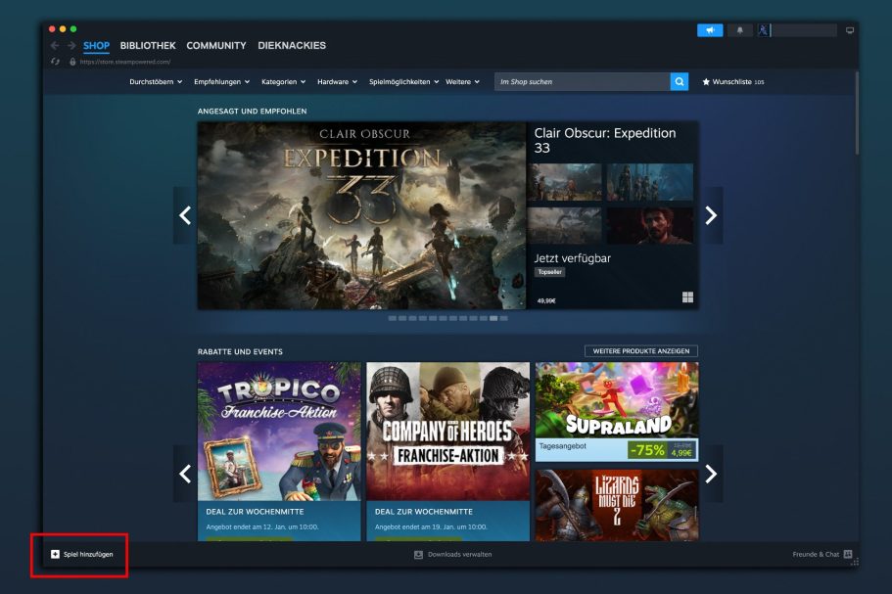Go to previous Rabatte und Events page arrow
This screenshot has width=892, height=594.
click(x=185, y=474)
